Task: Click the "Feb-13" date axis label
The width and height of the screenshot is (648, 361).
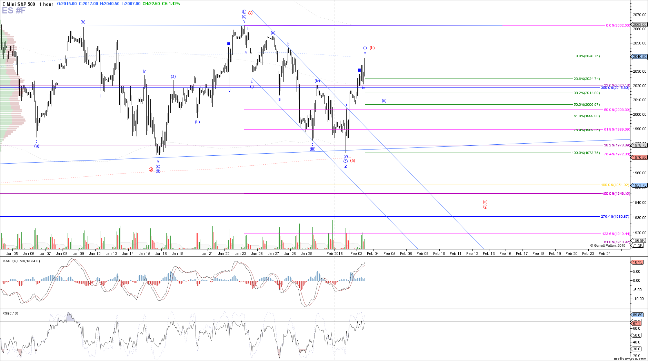Action: [489, 254]
